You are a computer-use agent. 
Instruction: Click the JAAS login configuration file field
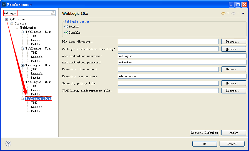pos(168,91)
